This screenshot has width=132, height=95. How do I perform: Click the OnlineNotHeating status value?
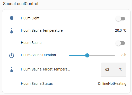[112, 84]
